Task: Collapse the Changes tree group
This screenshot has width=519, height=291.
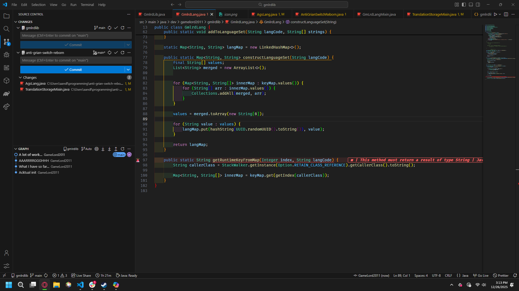Action: (x=20, y=77)
